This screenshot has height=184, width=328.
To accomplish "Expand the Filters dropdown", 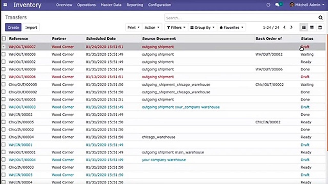I will [x=176, y=27].
